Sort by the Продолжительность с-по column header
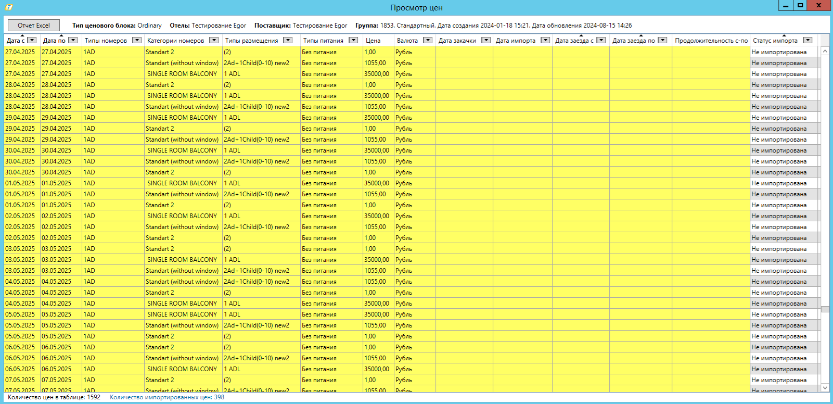The image size is (833, 404). coord(711,41)
